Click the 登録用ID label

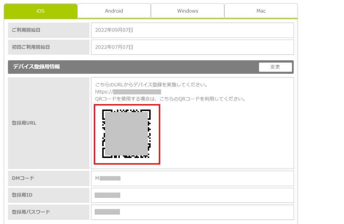coord(22,195)
